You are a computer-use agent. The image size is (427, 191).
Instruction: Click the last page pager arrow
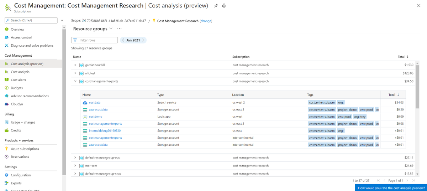(x=413, y=181)
